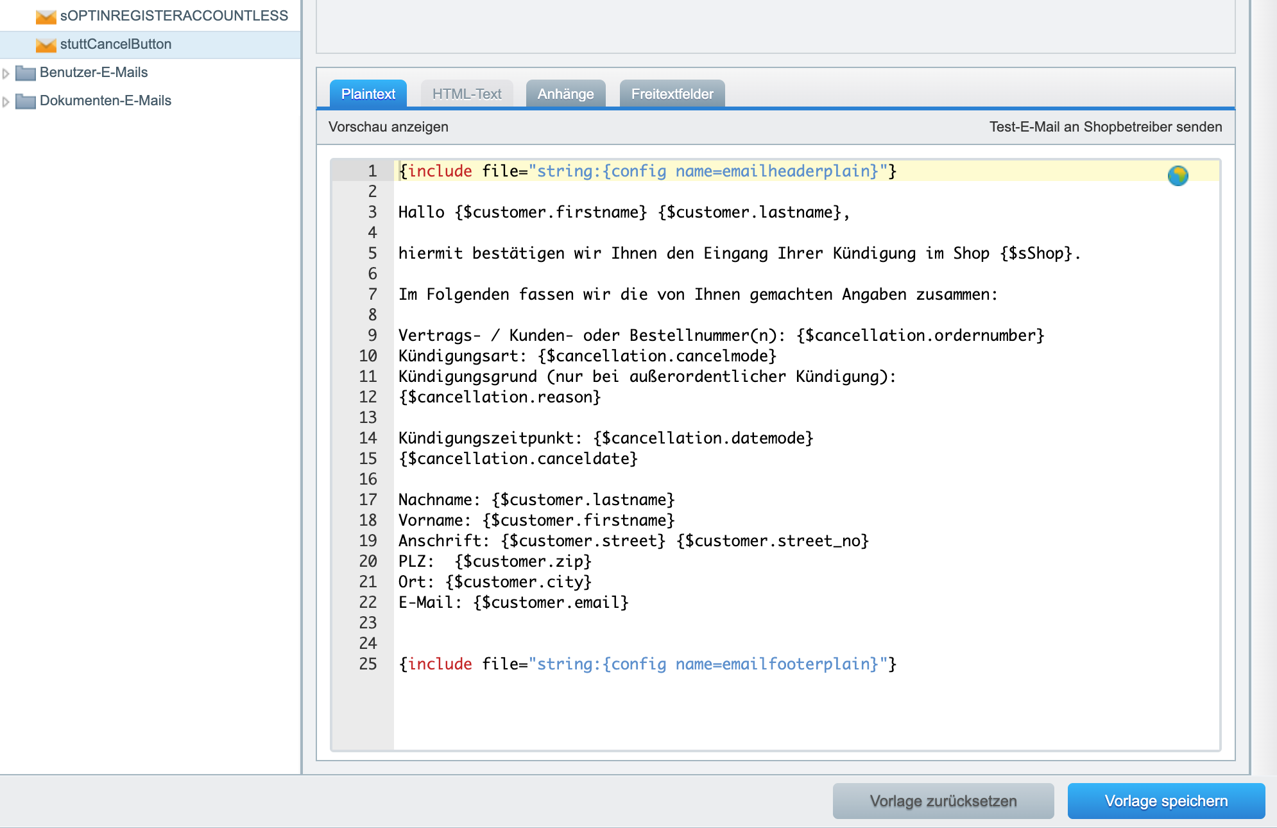Click the {$cancellation.reason} line

499,397
